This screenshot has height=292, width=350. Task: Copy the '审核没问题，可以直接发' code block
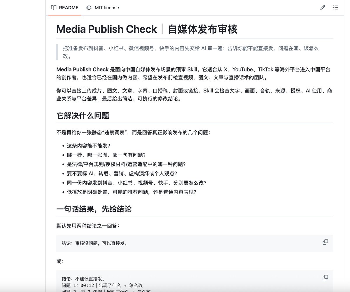coord(325,242)
